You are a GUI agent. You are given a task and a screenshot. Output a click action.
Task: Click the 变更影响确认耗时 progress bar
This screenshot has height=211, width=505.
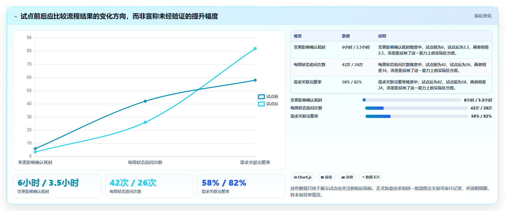click(412, 100)
